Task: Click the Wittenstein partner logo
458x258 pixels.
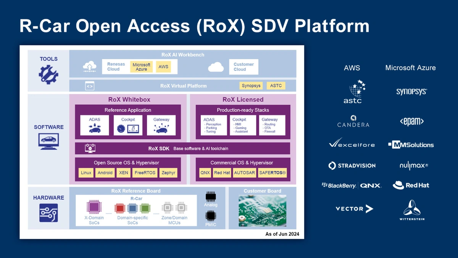Action: click(x=411, y=210)
